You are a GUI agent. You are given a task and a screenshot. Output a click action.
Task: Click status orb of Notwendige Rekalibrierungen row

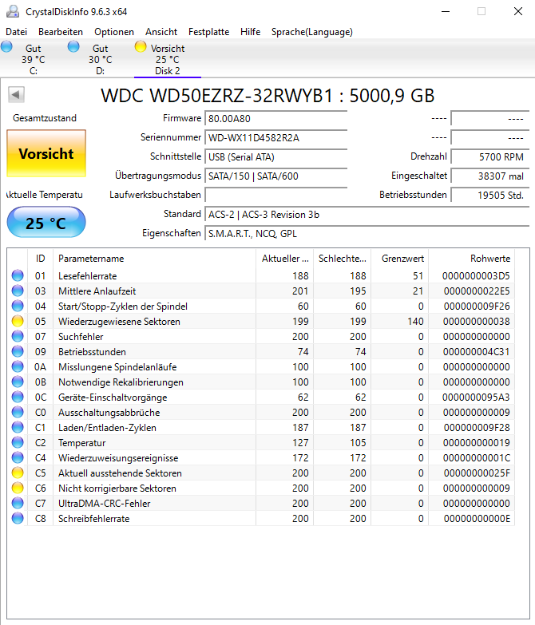point(18,382)
